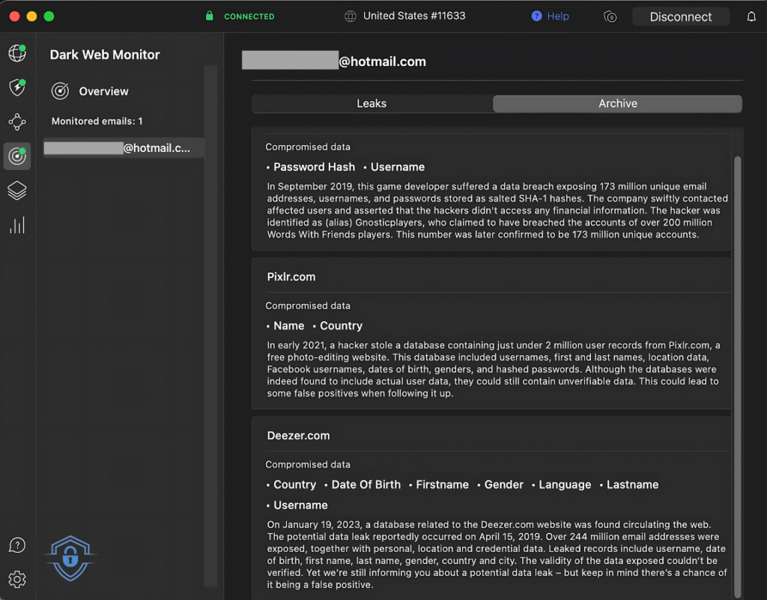Click United States #11633 server label
The height and width of the screenshot is (600, 767).
point(413,16)
